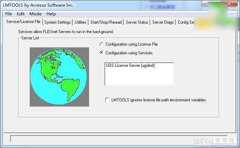The width and height of the screenshot is (240, 148).
Task: Open the Edit menu
Action: tap(21, 14)
